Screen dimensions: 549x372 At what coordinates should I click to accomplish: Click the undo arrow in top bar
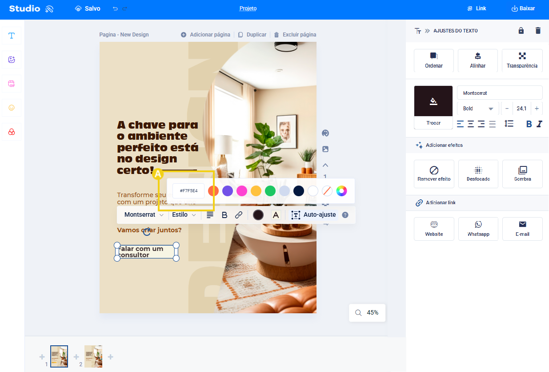click(115, 8)
